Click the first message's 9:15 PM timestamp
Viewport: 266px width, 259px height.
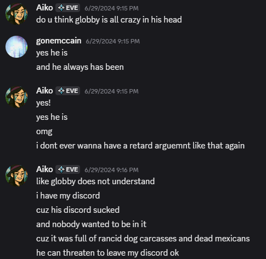[111, 8]
